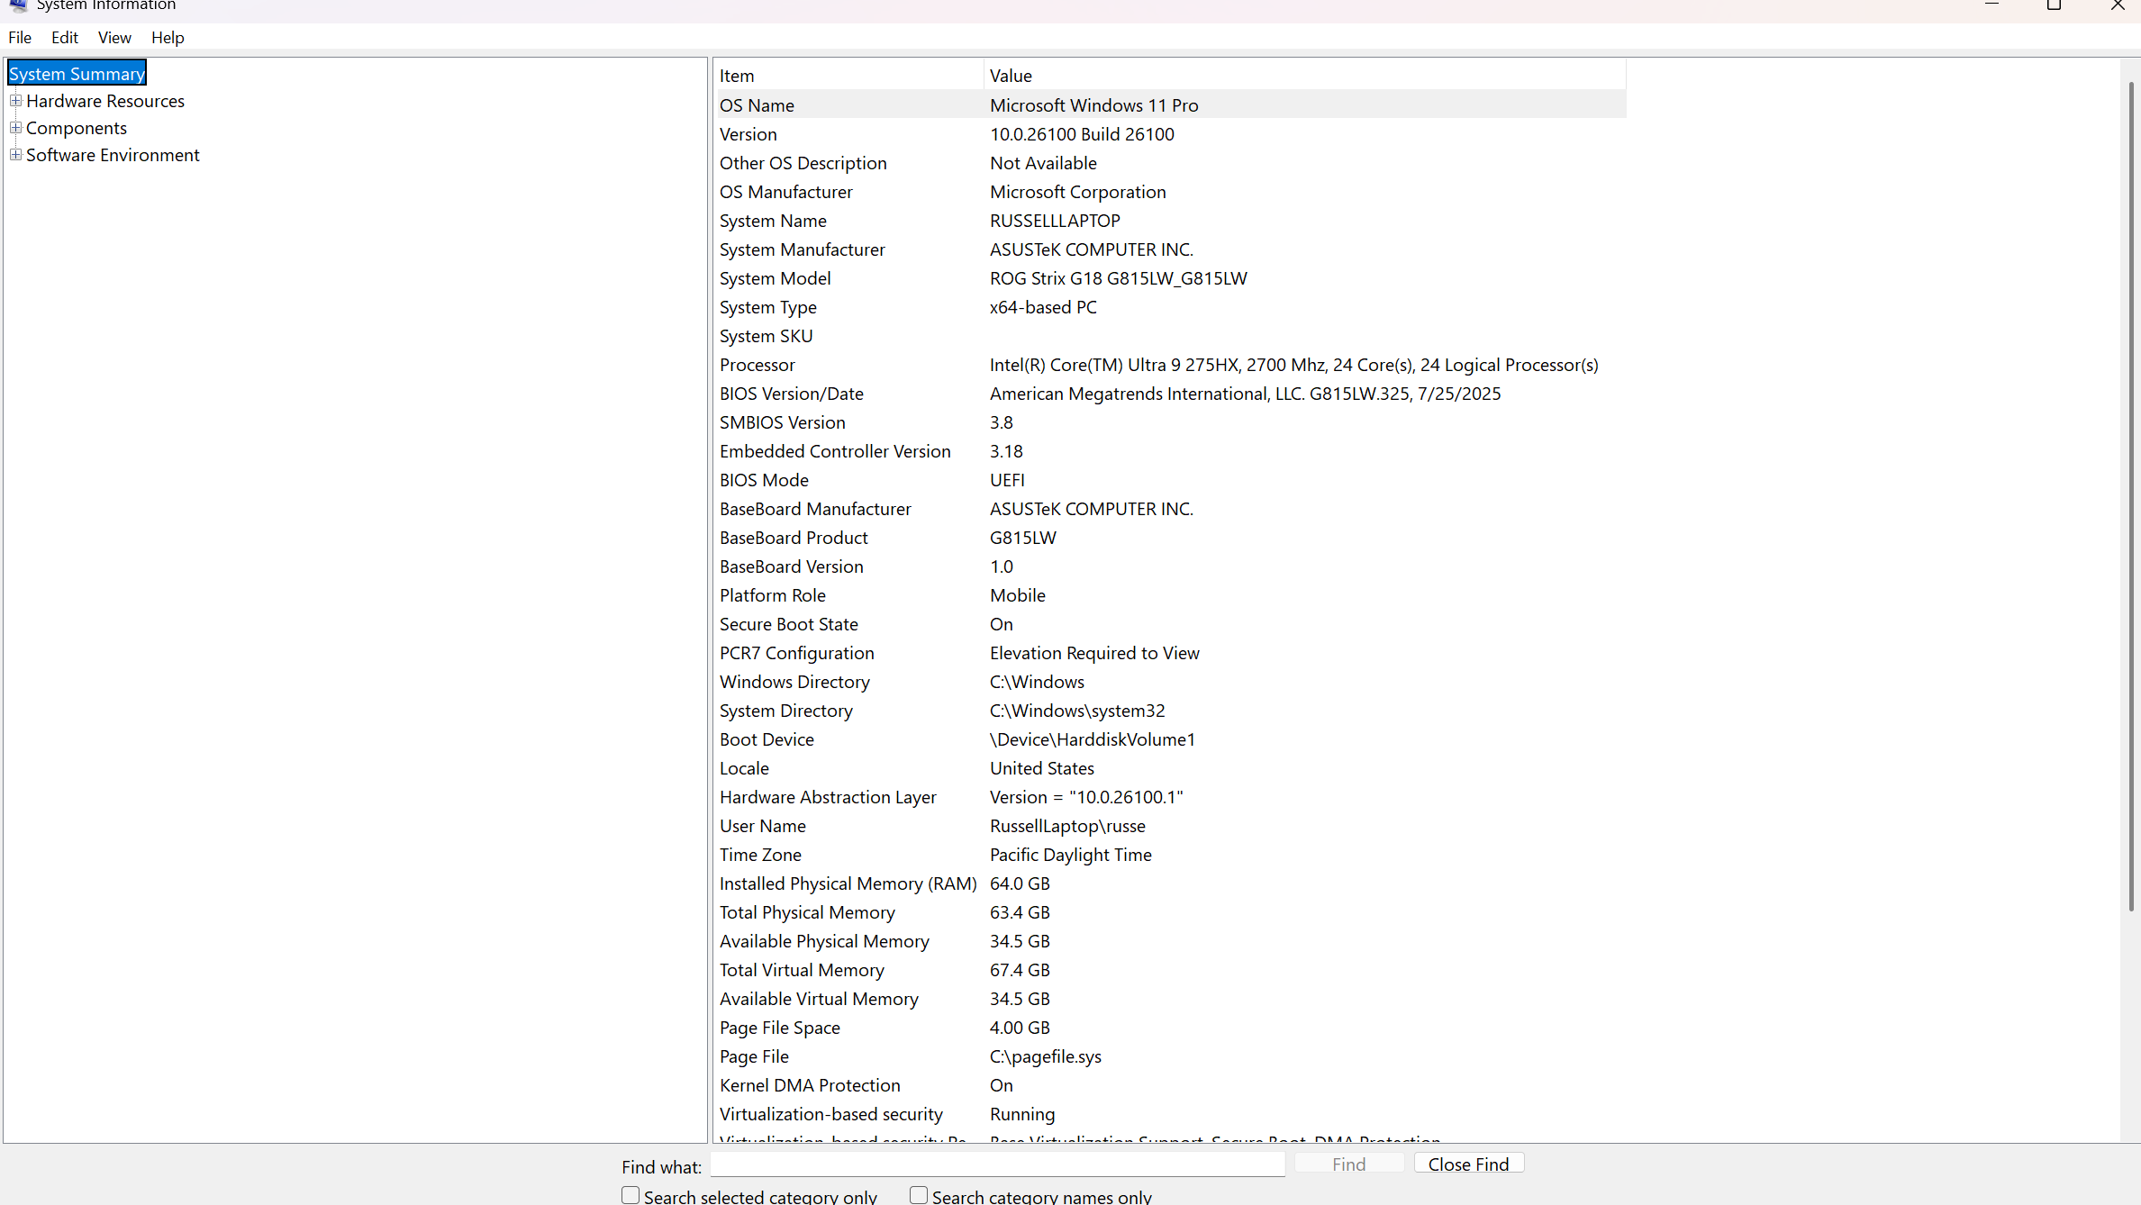
Task: Open the Edit menu
Action: [x=64, y=38]
